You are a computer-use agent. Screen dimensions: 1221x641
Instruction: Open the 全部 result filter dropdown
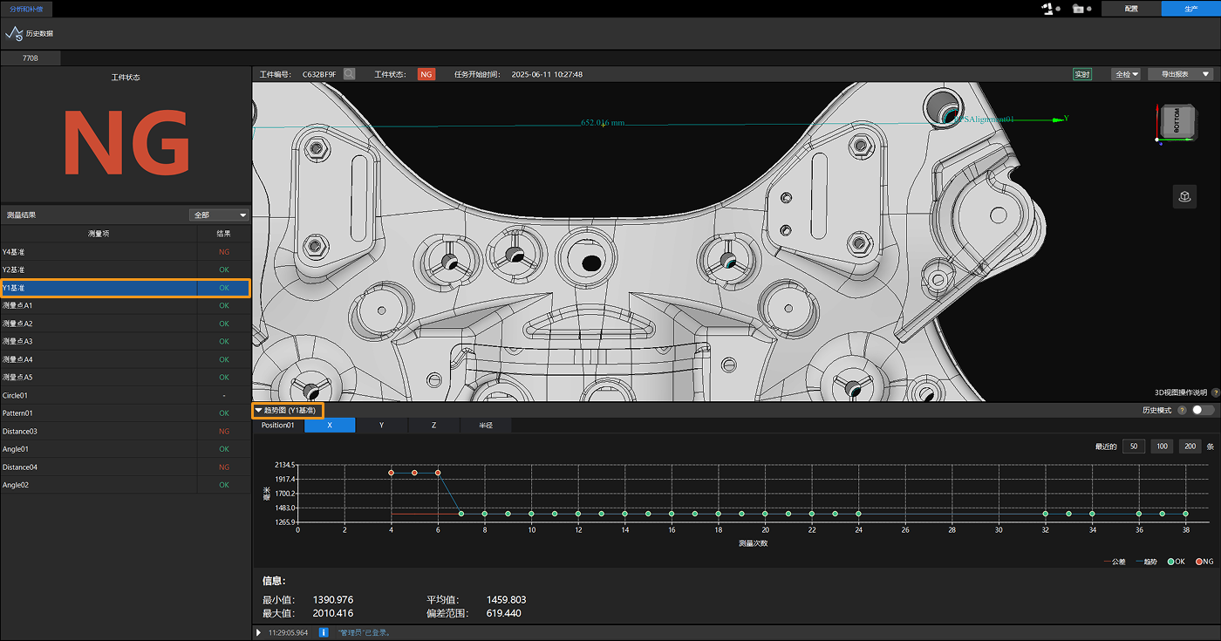tap(219, 215)
